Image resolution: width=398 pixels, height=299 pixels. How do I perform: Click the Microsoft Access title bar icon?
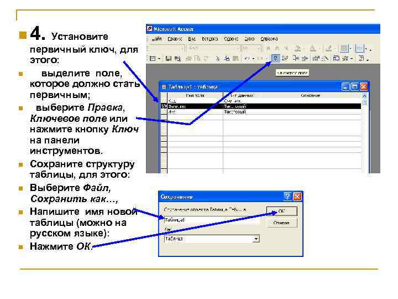(x=150, y=29)
